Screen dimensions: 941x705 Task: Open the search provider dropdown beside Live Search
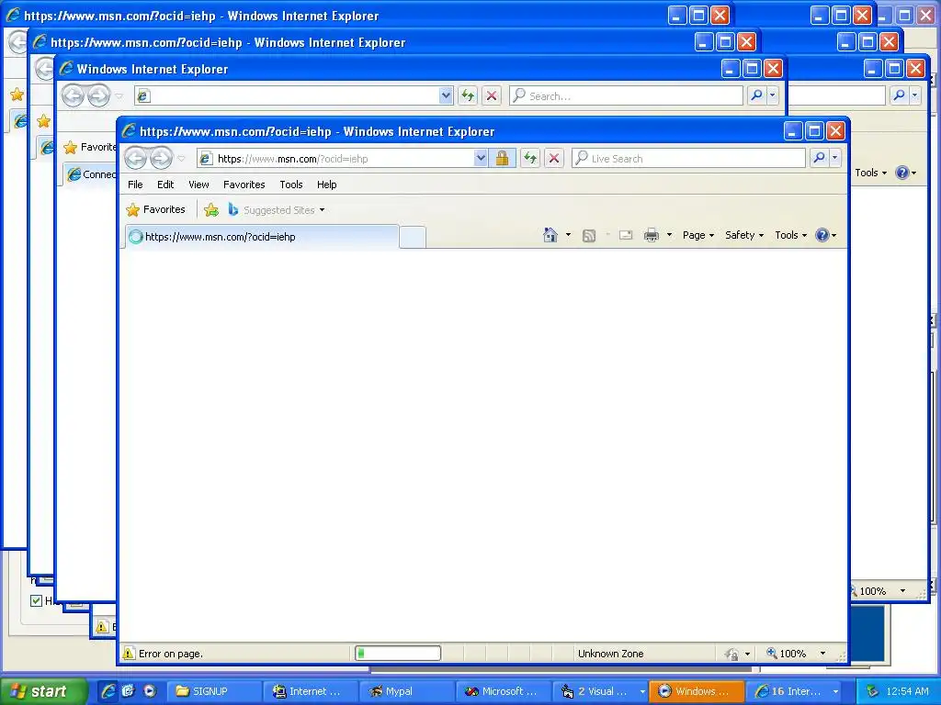tap(834, 158)
